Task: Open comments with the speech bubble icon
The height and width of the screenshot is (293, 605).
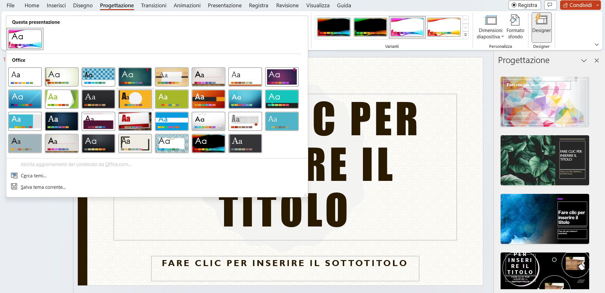Action: coord(550,5)
